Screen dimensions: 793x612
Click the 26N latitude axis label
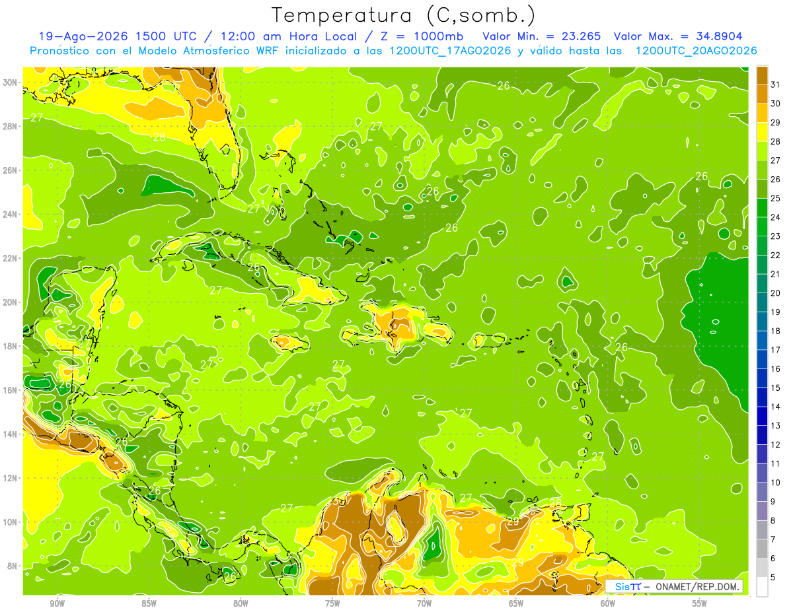(11, 170)
